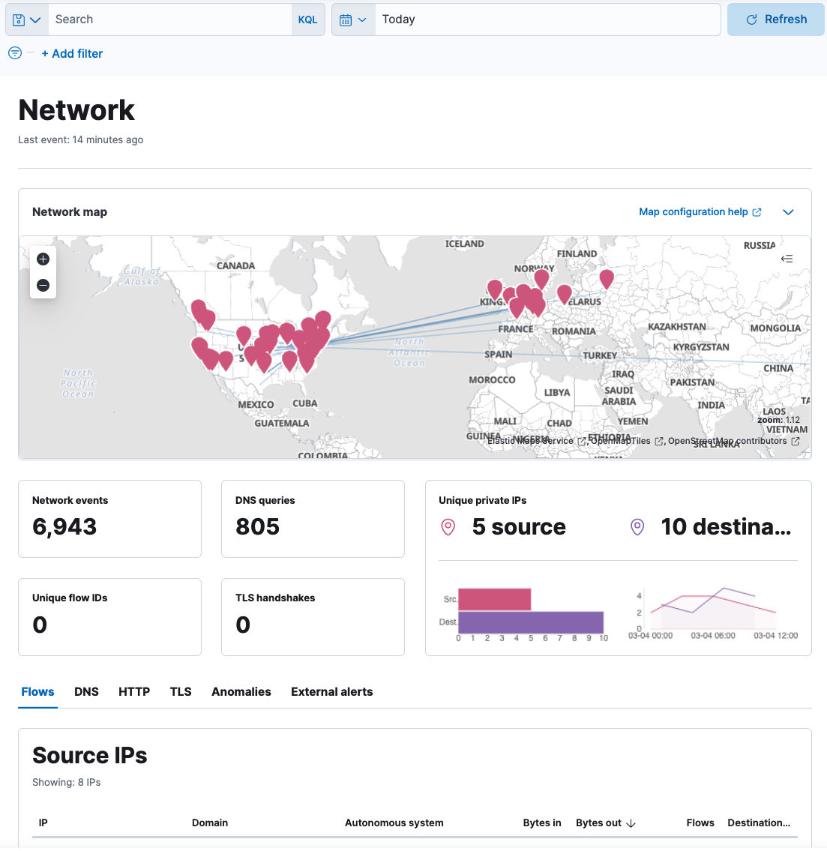Zoom out on the network map

pyautogui.click(x=43, y=285)
